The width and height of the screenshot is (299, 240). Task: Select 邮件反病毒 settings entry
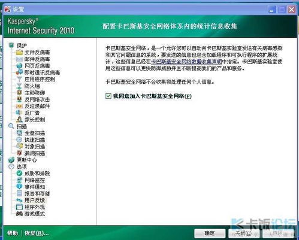[x=37, y=59]
